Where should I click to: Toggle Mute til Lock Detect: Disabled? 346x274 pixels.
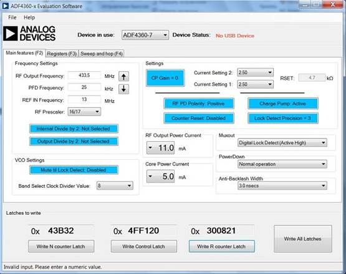[x=74, y=170]
